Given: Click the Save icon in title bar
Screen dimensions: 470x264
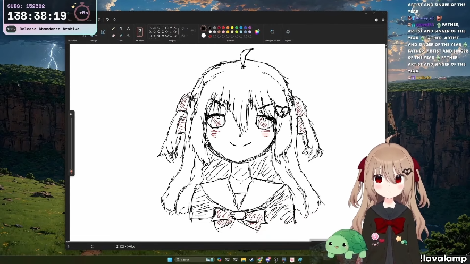Looking at the screenshot, I should coord(99,20).
